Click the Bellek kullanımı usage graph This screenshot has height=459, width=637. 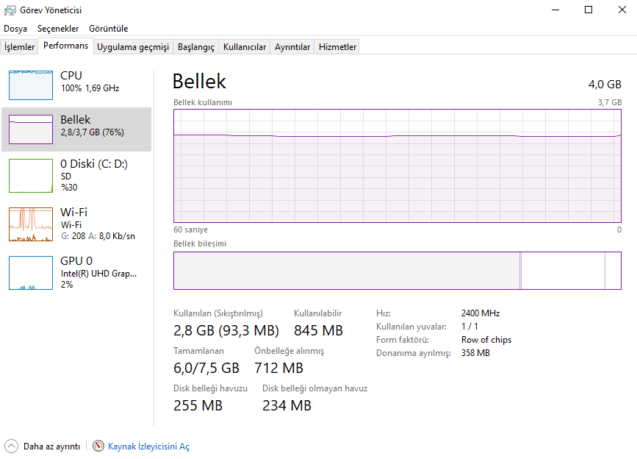click(397, 166)
